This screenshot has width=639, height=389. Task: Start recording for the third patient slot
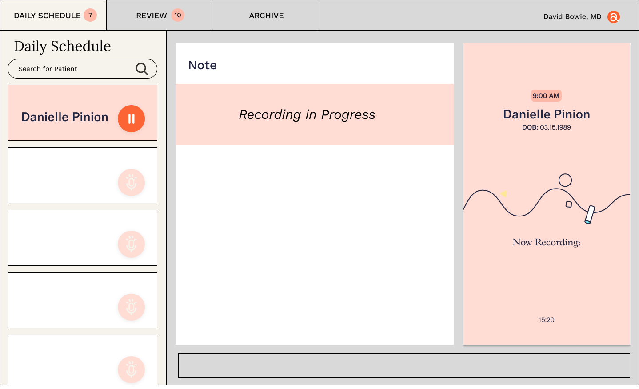click(131, 244)
